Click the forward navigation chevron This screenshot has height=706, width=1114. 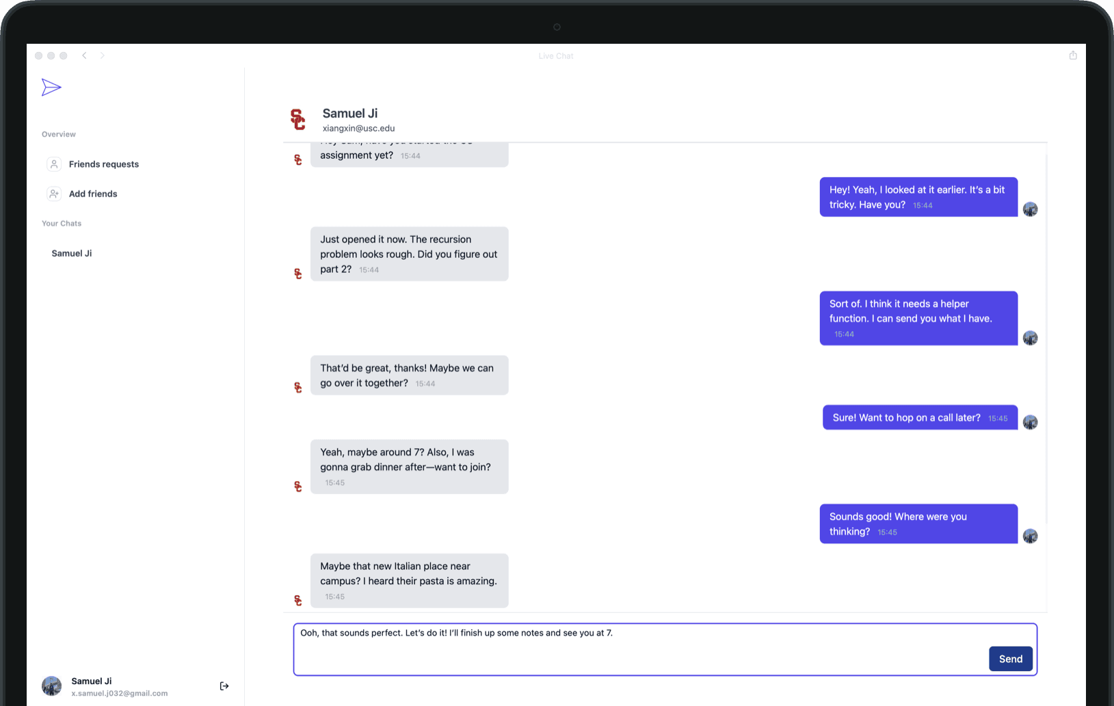tap(102, 55)
